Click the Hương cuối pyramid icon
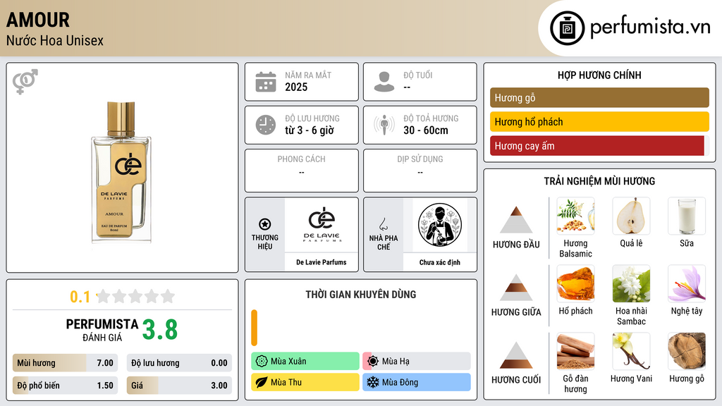Screen dimensions: 722x406 516,355
